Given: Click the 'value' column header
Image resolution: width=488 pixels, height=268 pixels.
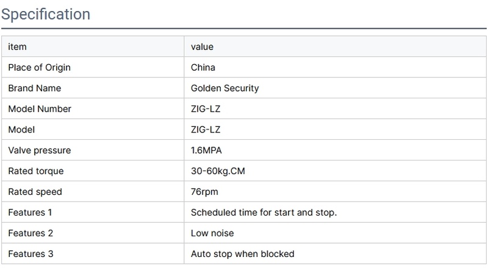Looking at the screenshot, I should point(202,46).
